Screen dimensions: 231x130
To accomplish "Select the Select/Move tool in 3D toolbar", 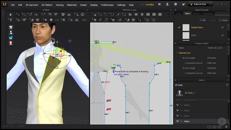I will [x=18, y=14].
